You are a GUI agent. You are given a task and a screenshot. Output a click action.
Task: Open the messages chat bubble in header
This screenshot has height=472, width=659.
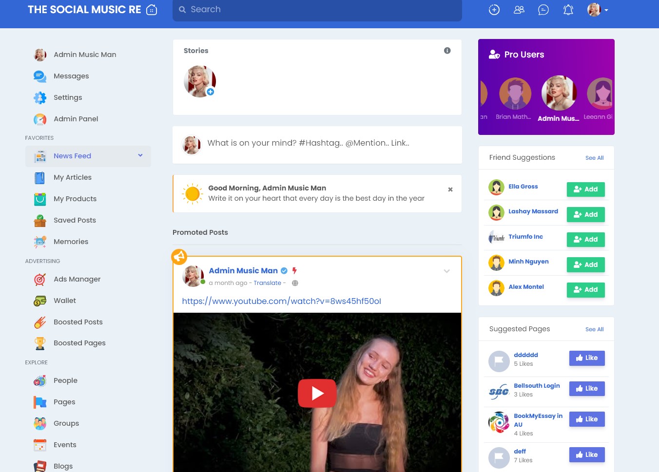543,10
